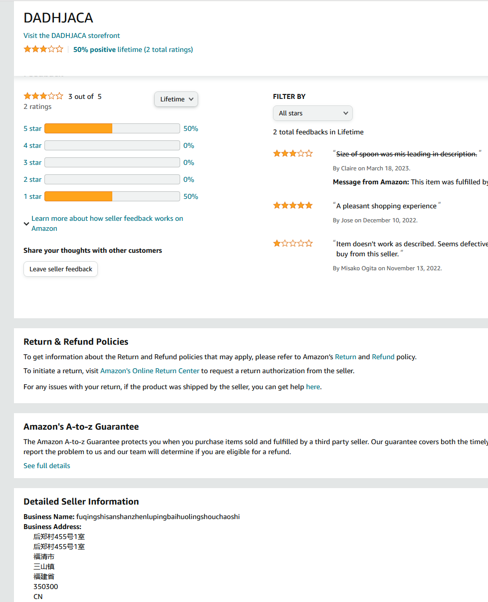Open Amazon's Refund policy link

pos(383,357)
